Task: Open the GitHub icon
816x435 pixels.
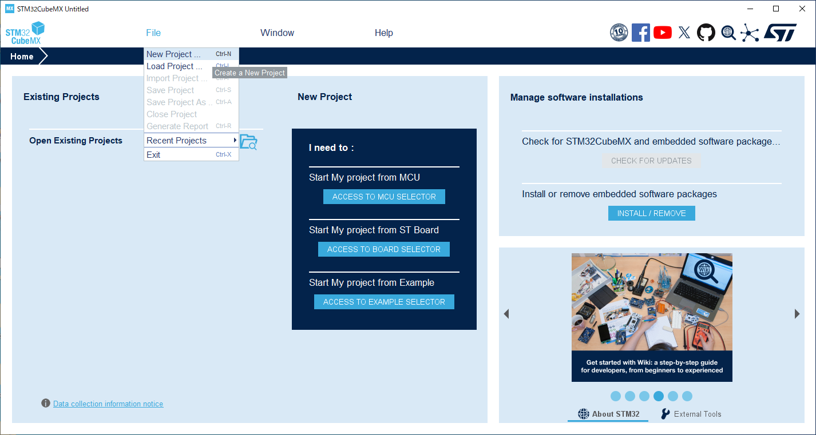Action: (x=706, y=33)
